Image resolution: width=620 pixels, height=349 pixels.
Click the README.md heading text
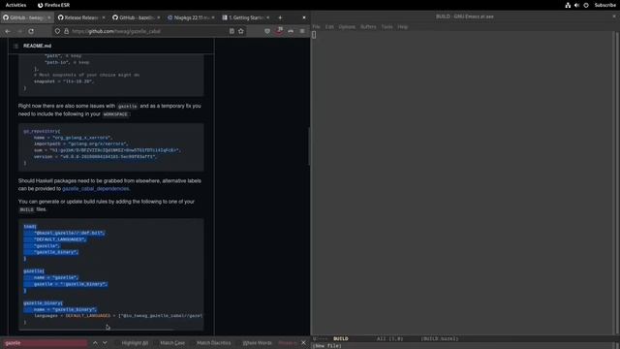coord(37,46)
